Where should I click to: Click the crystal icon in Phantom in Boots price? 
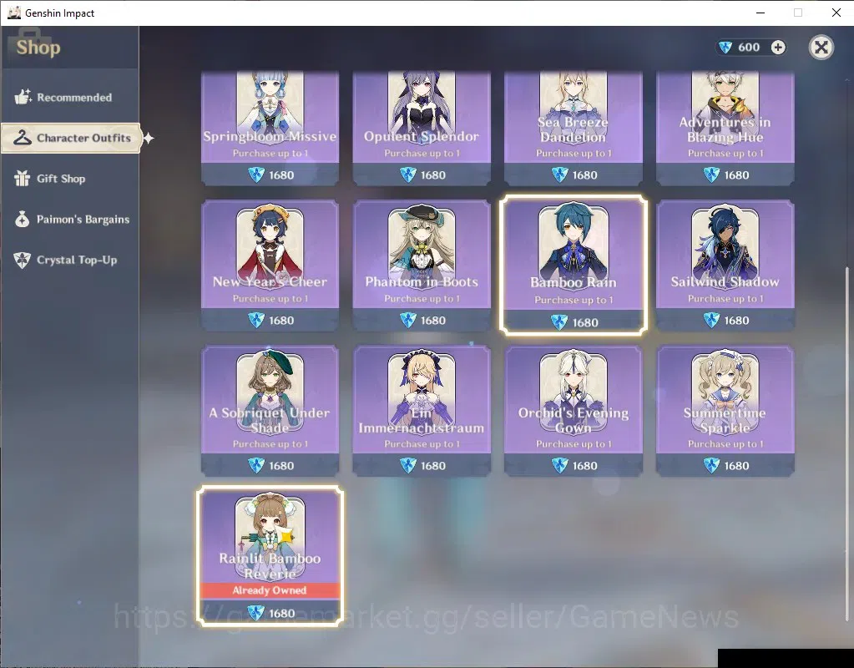pyautogui.click(x=408, y=321)
